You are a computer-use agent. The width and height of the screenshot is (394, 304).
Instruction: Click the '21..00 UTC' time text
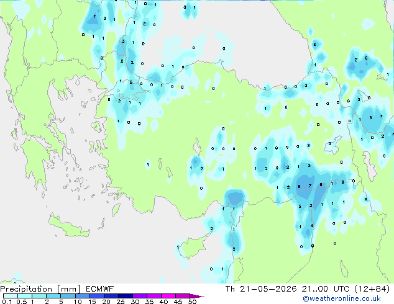tap(325, 289)
